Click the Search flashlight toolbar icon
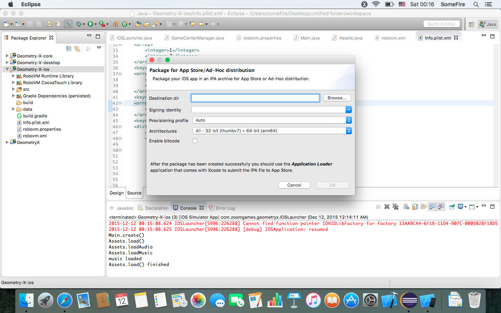Image resolution: width=501 pixels, height=313 pixels. click(155, 24)
